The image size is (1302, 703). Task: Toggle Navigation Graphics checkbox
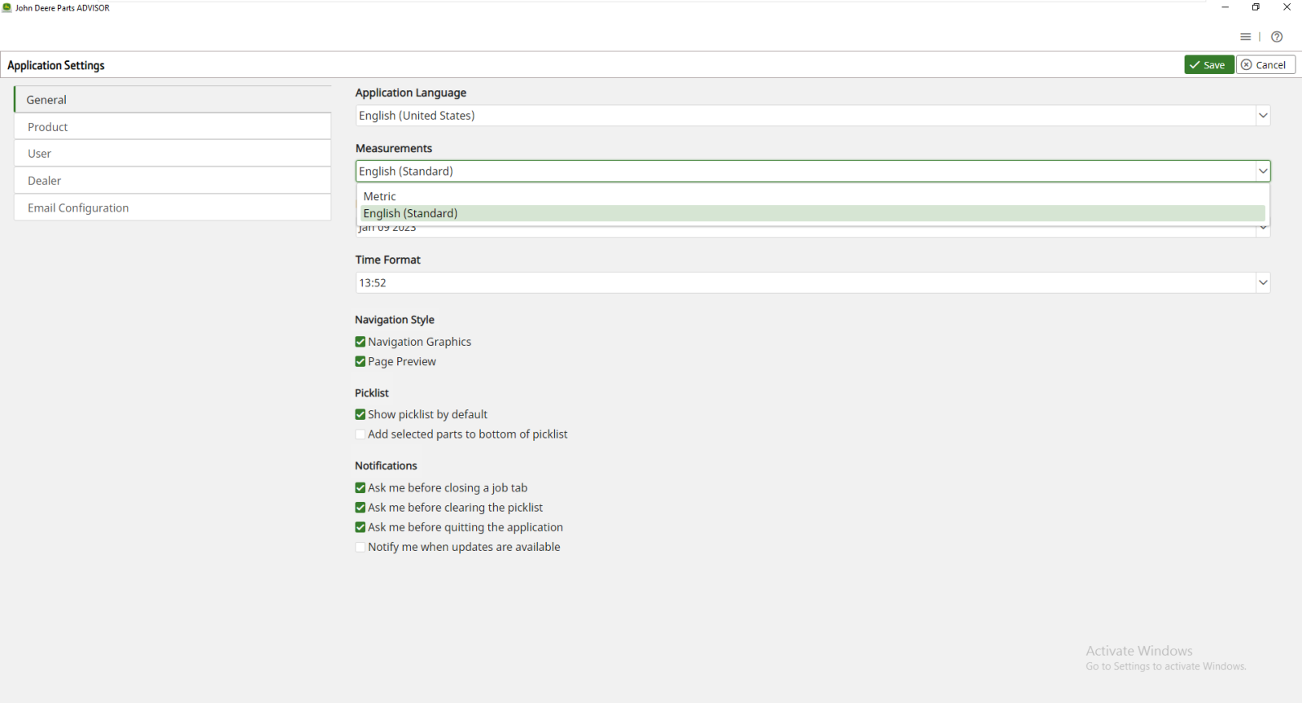[x=360, y=342]
